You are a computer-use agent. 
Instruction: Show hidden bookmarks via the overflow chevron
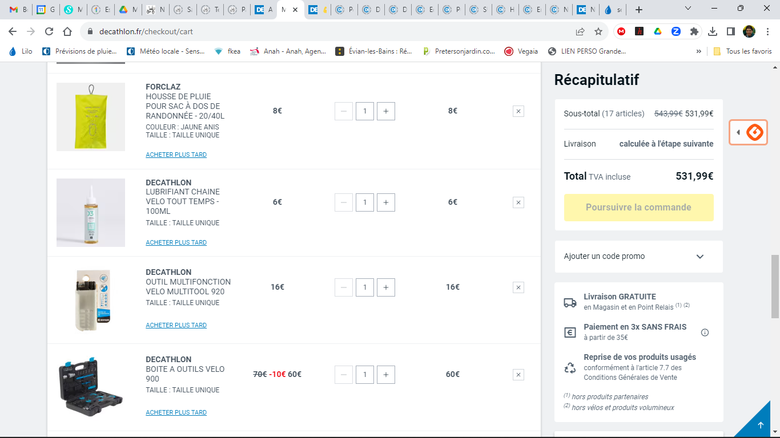[x=698, y=51]
